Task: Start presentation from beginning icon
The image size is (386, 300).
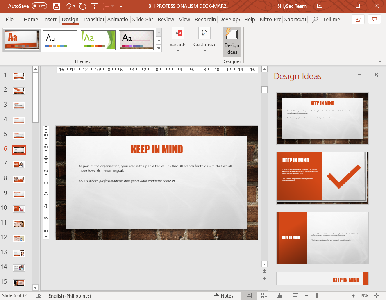Action: pos(95,6)
